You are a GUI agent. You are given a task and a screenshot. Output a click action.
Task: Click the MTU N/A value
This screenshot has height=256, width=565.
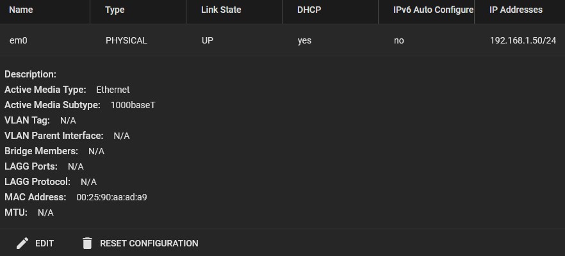(45, 212)
